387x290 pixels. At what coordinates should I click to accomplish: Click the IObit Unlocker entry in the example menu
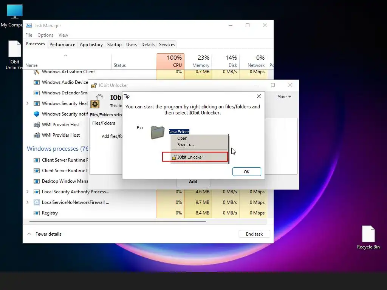(195, 157)
